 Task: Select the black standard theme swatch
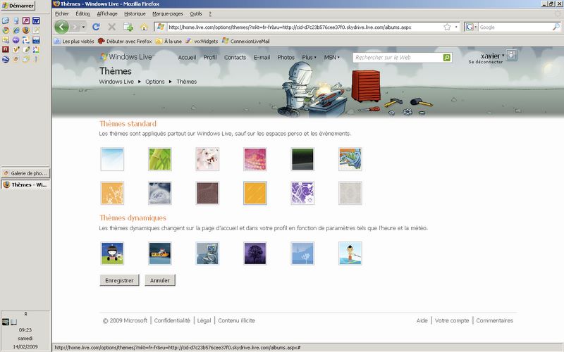click(x=302, y=159)
